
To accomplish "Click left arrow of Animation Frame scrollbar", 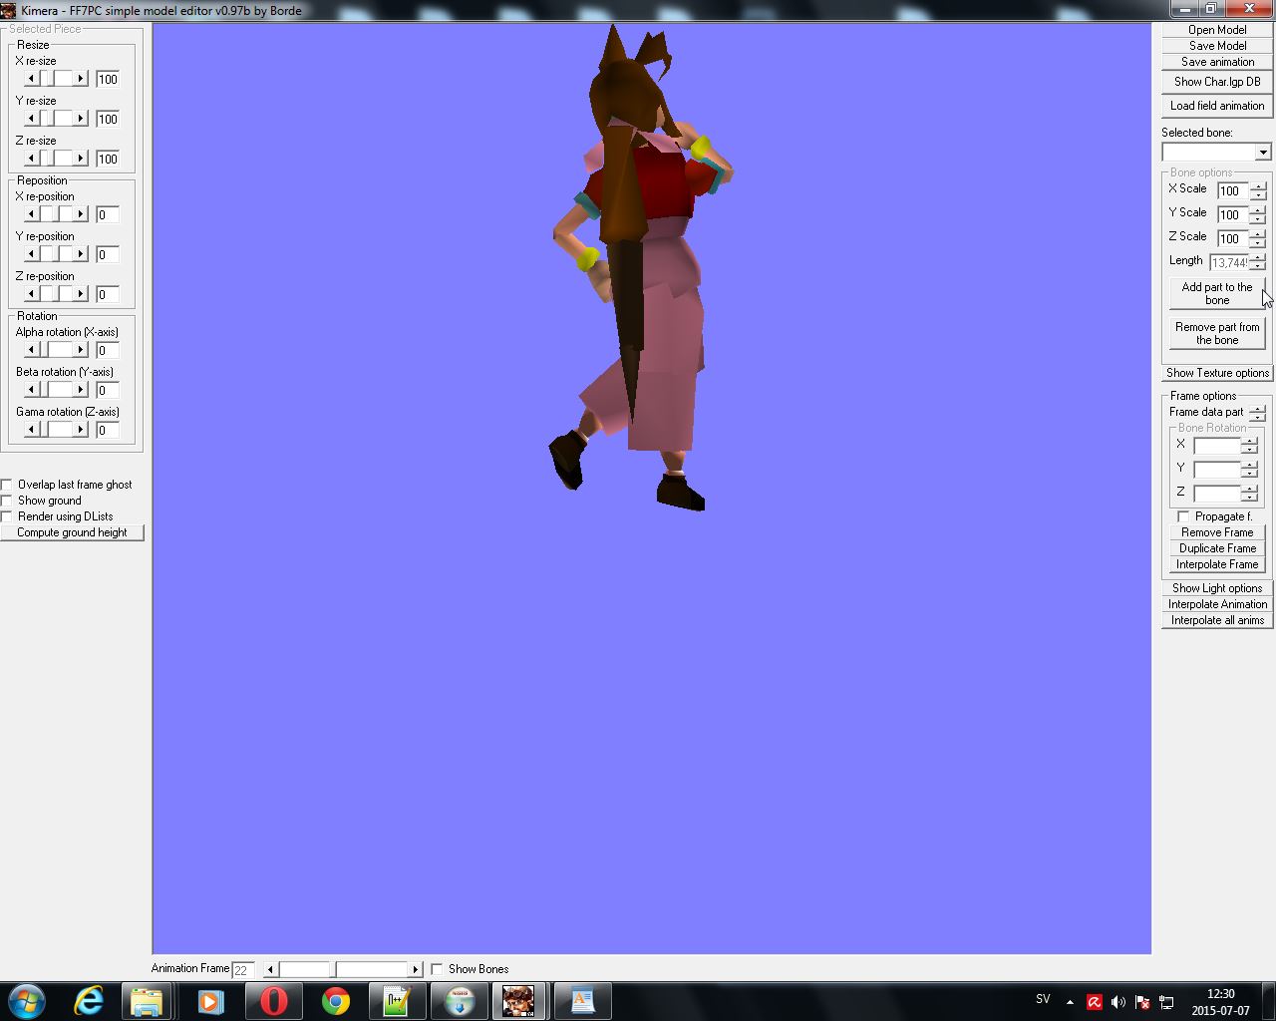I will (x=271, y=969).
